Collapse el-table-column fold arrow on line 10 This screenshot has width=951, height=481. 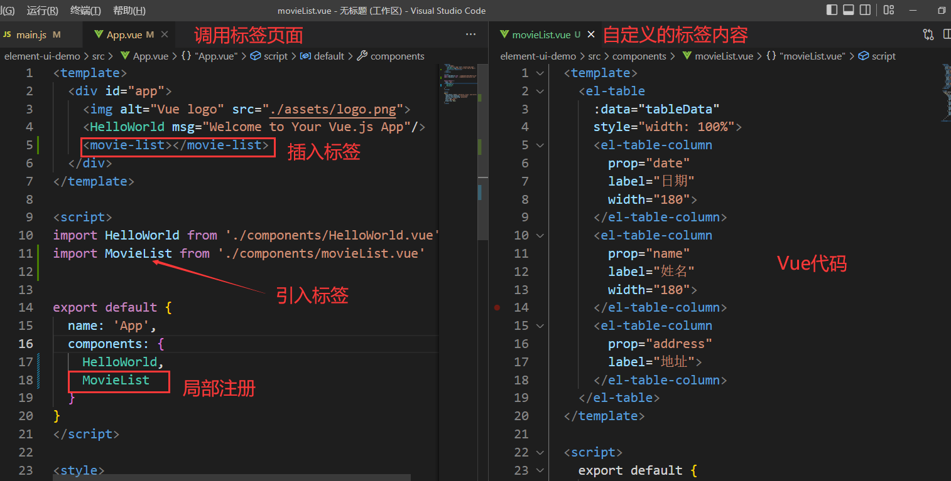540,236
